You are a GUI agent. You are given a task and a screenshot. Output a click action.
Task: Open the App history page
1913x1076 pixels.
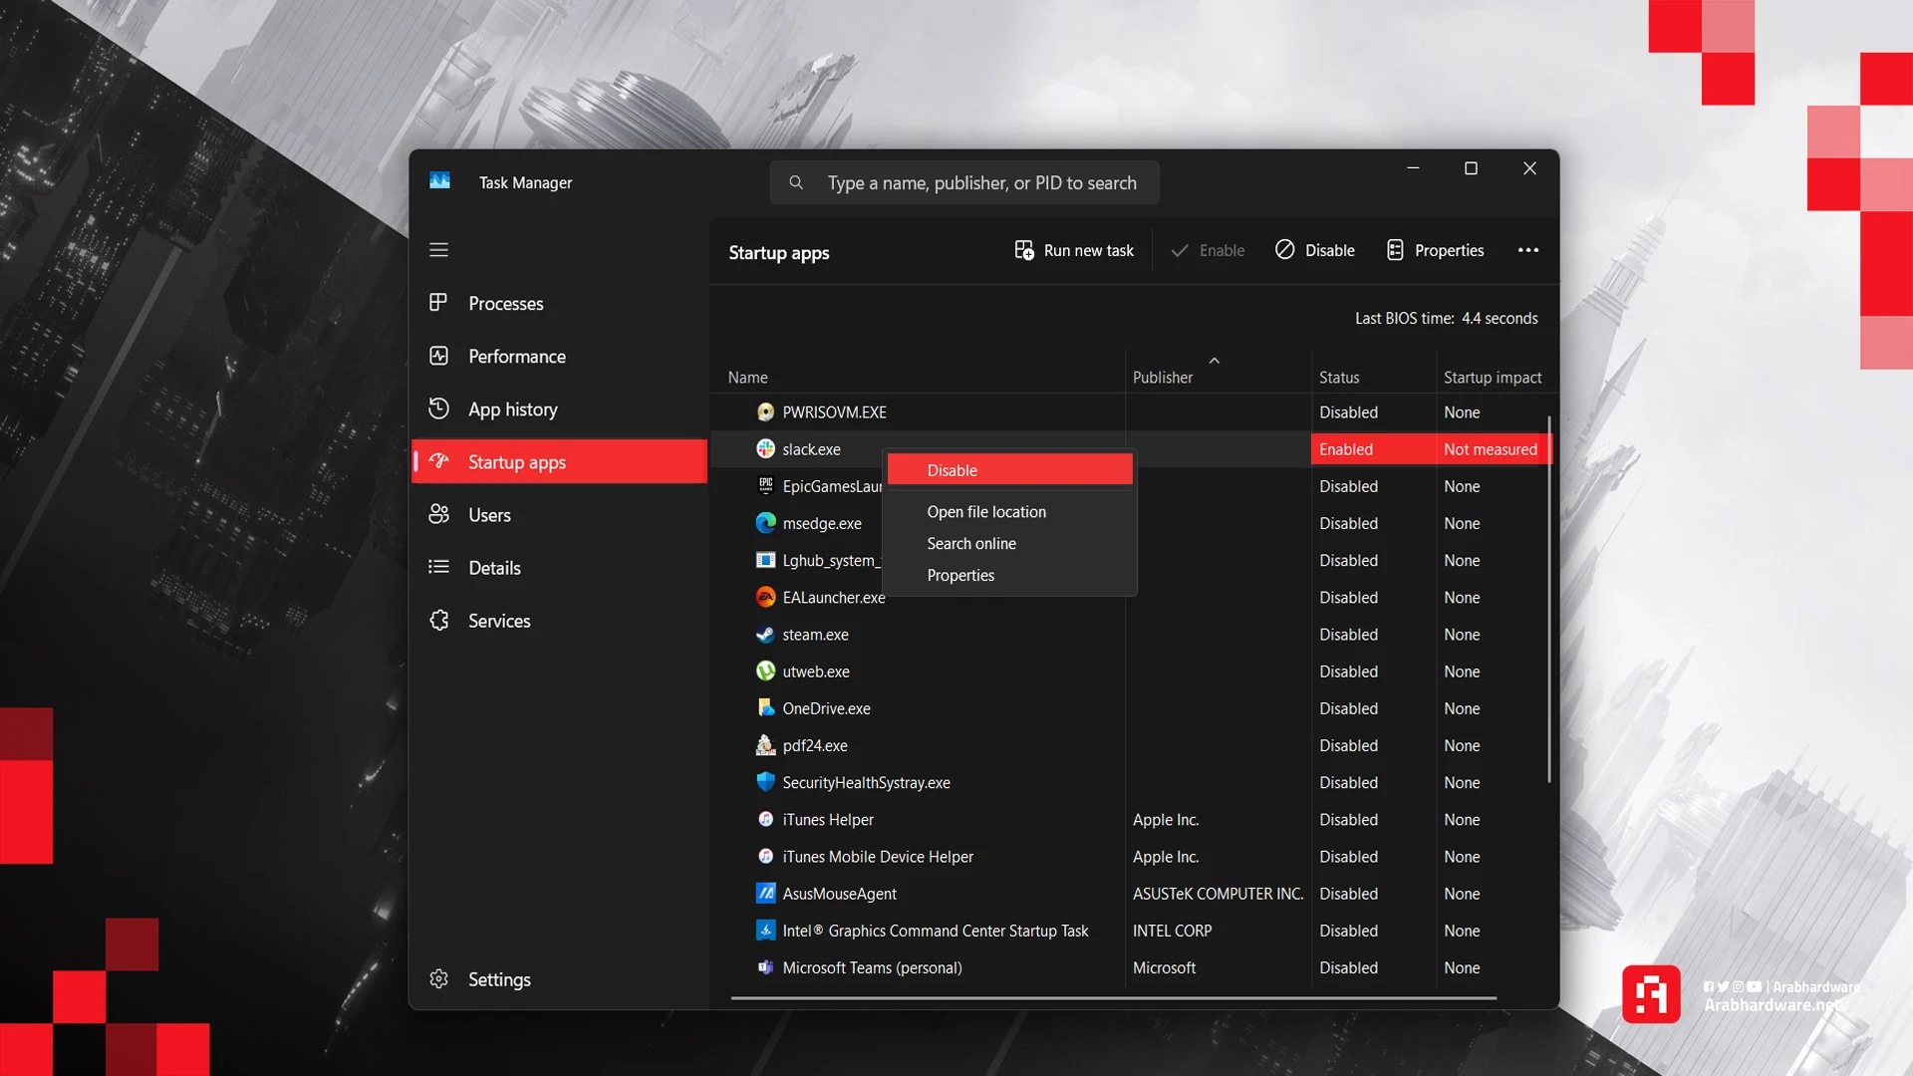coord(512,409)
